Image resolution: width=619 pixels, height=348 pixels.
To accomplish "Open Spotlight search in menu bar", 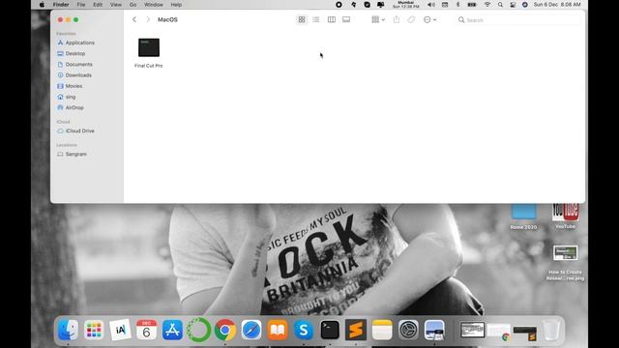I will click(x=500, y=5).
